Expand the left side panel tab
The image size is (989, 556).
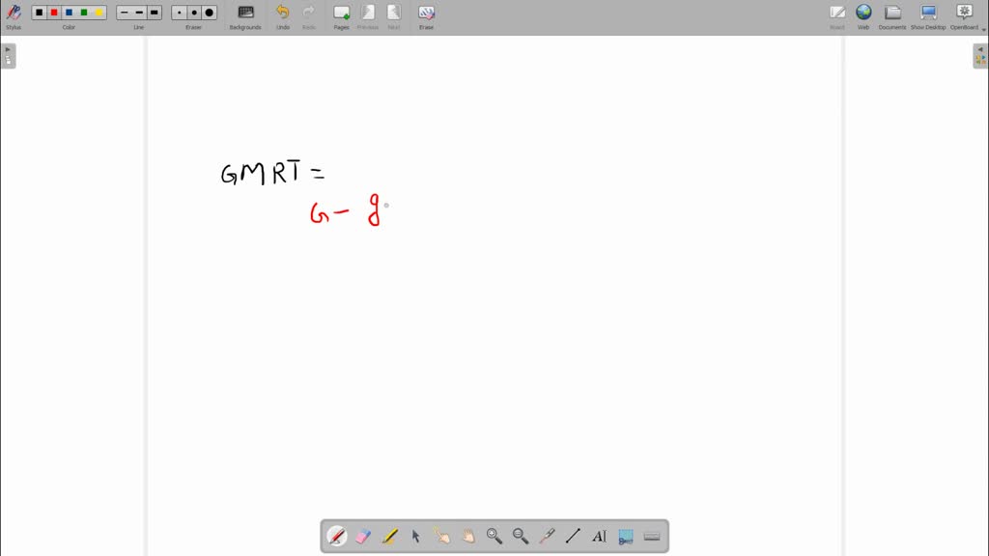8,56
